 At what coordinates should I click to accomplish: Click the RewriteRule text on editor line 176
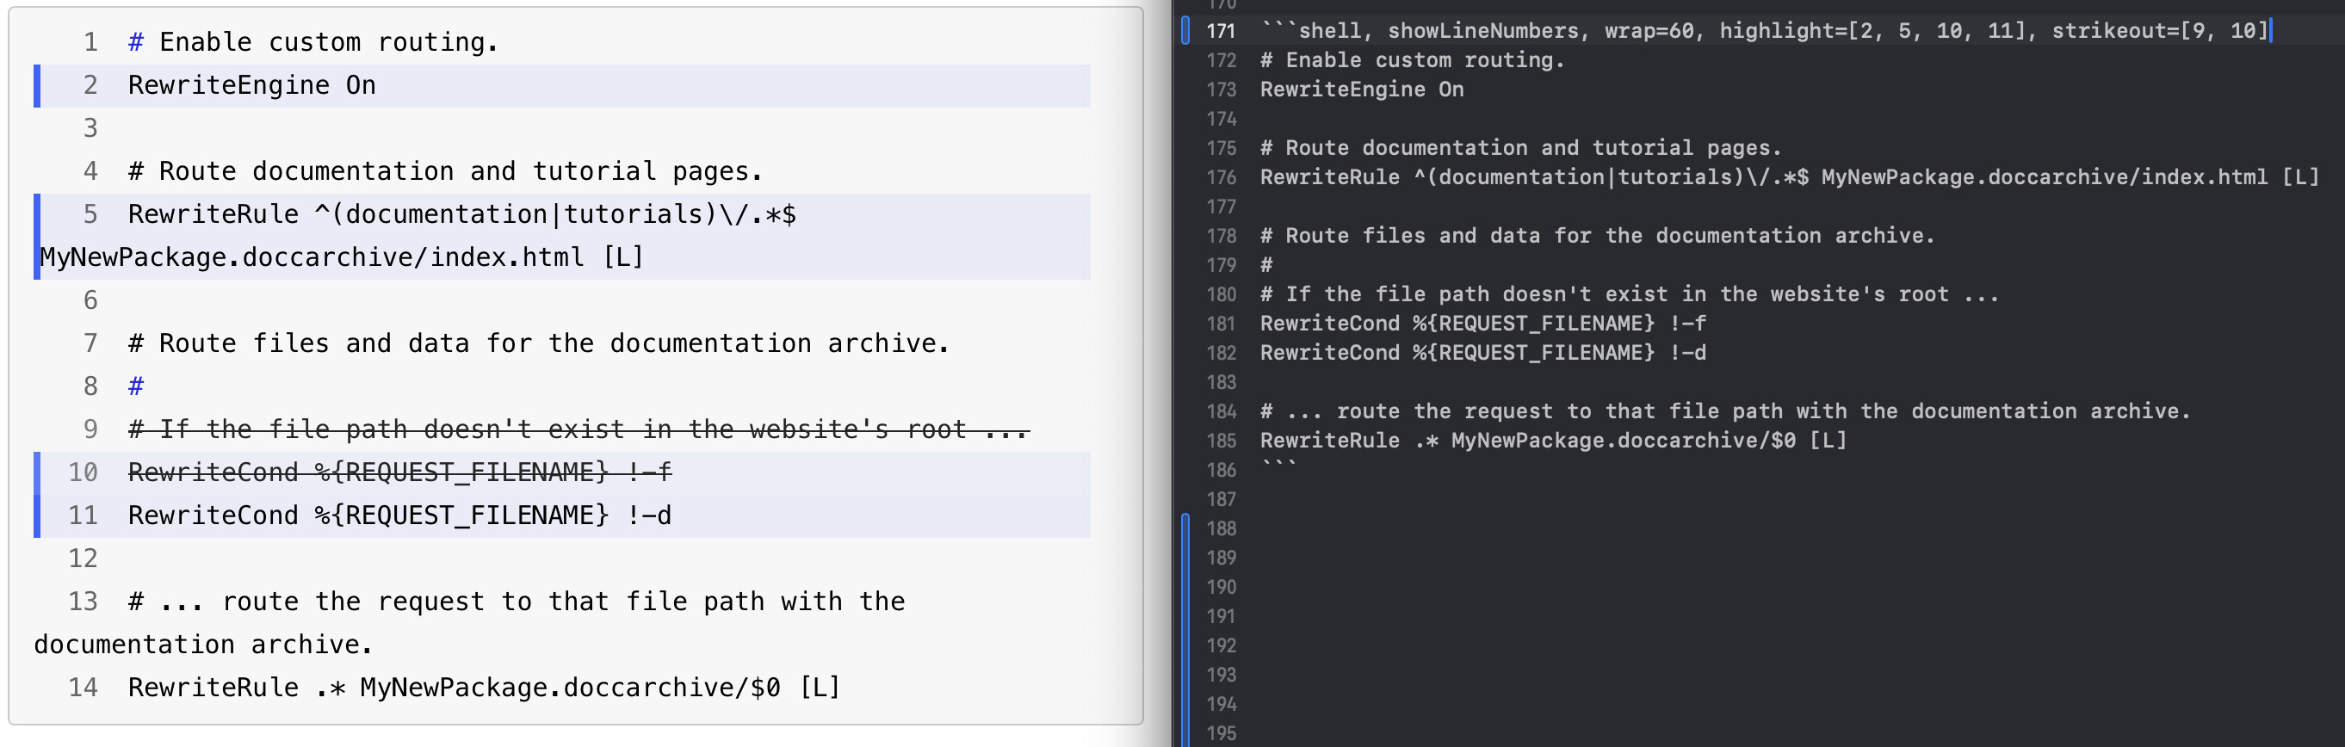click(1790, 176)
